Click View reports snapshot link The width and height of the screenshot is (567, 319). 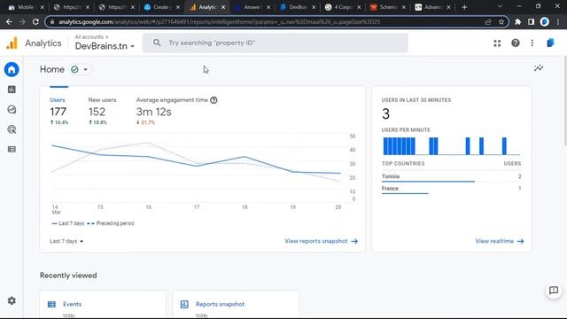click(321, 241)
